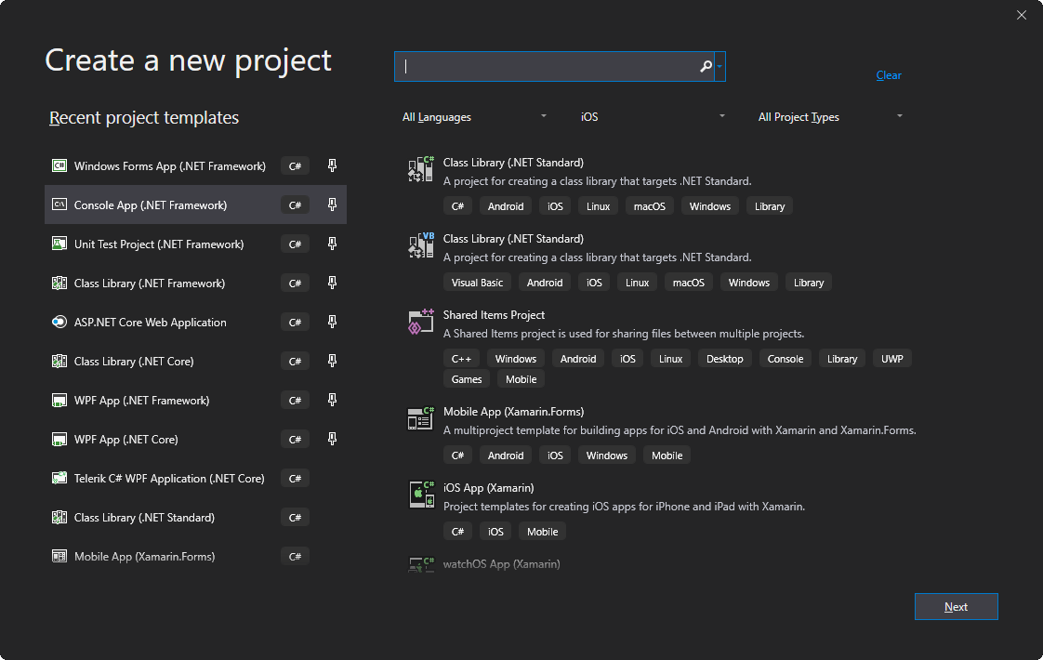Click the Visual Basic tag on Class Library
This screenshot has width=1043, height=660.
point(477,283)
